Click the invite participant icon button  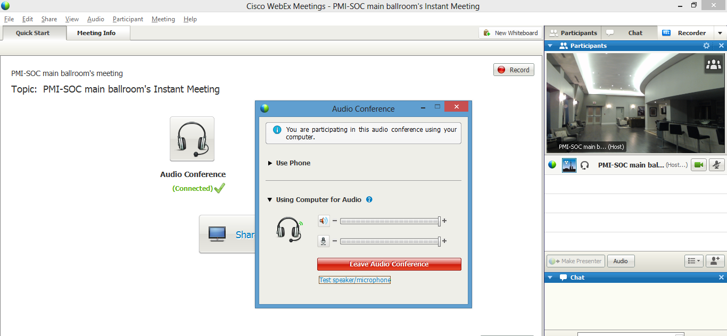pos(715,261)
